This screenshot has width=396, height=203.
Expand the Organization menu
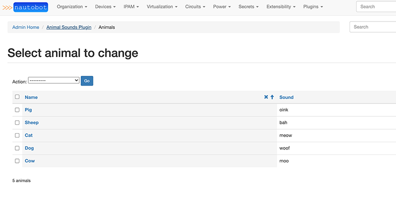coord(72,7)
